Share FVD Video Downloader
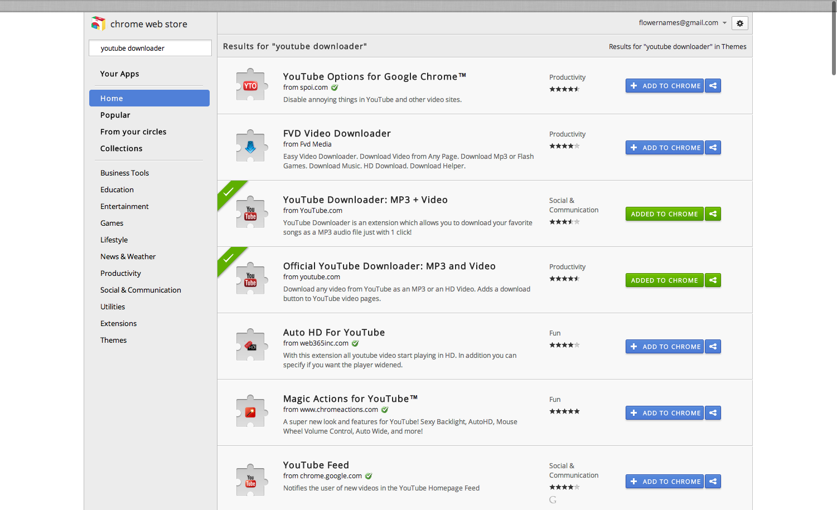This screenshot has width=837, height=510. pos(713,148)
